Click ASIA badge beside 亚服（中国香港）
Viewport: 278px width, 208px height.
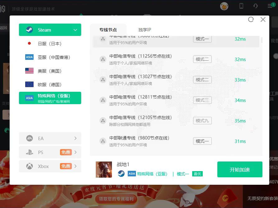[29, 57]
